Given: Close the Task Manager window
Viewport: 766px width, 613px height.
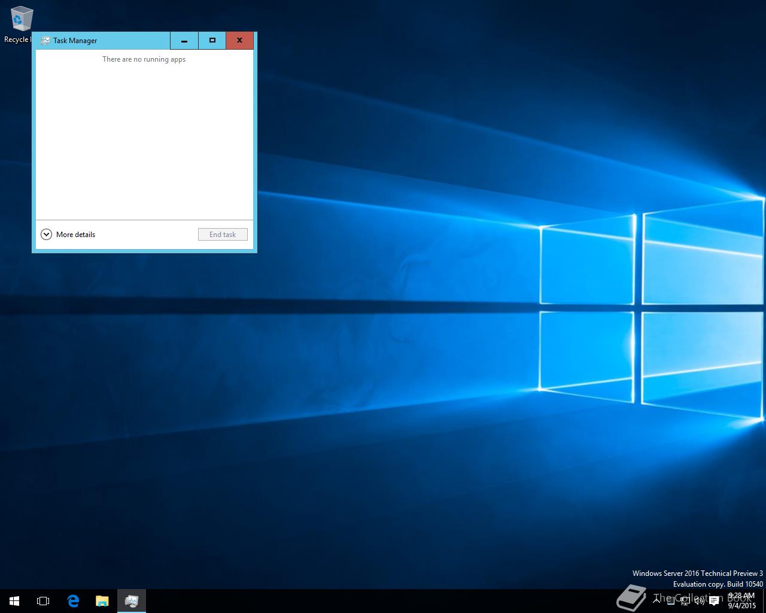Looking at the screenshot, I should (239, 41).
